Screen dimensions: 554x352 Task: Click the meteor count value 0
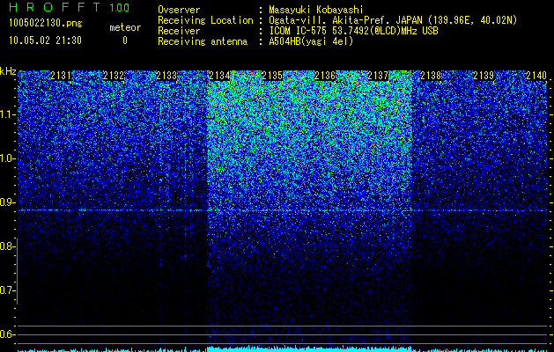click(125, 40)
